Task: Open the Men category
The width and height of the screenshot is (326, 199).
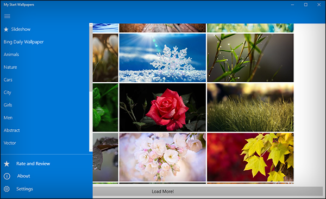Action: click(8, 118)
